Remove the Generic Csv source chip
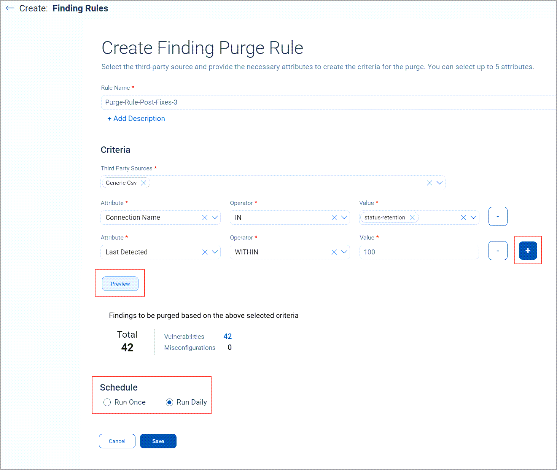 [x=143, y=183]
